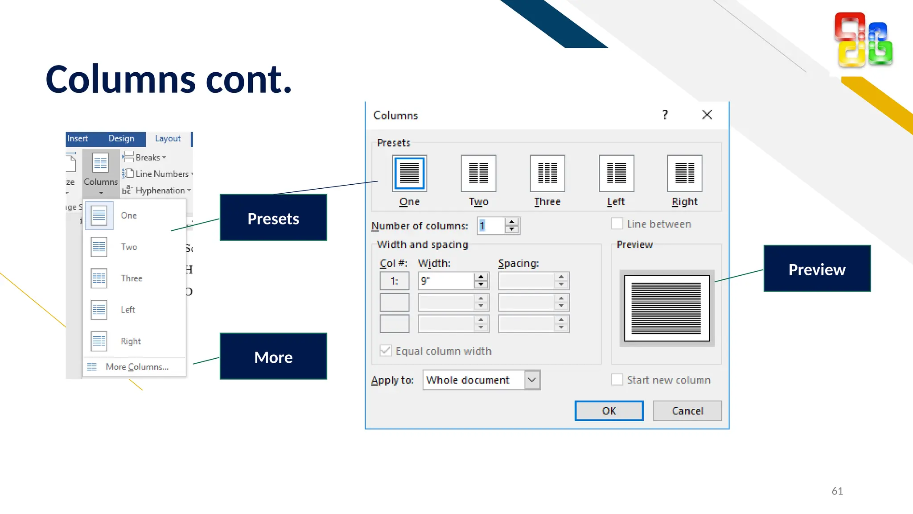Select the Left preset icon in dialog
The width and height of the screenshot is (913, 514).
pos(617,173)
